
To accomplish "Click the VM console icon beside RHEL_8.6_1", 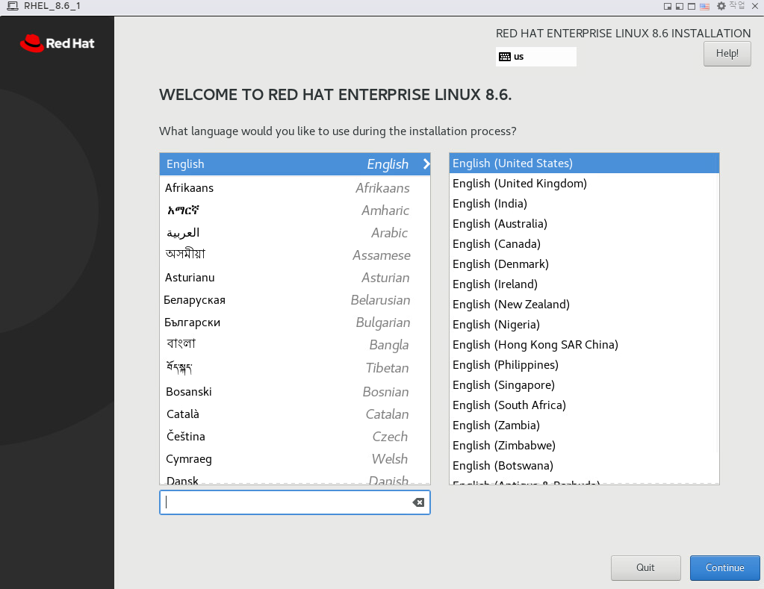I will (13, 6).
